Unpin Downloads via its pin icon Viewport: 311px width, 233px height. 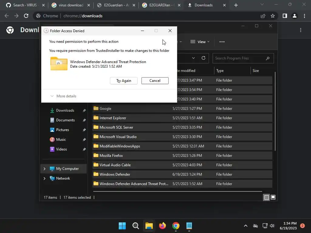coord(84,110)
